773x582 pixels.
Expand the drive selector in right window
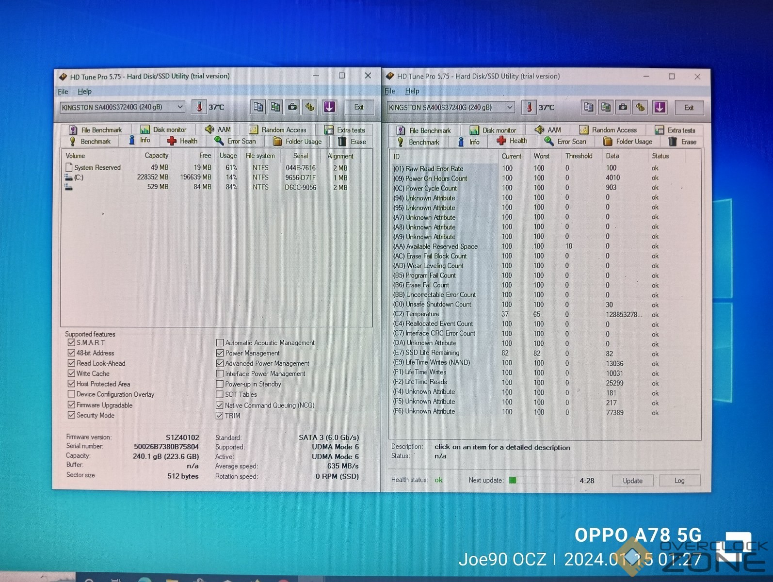509,107
